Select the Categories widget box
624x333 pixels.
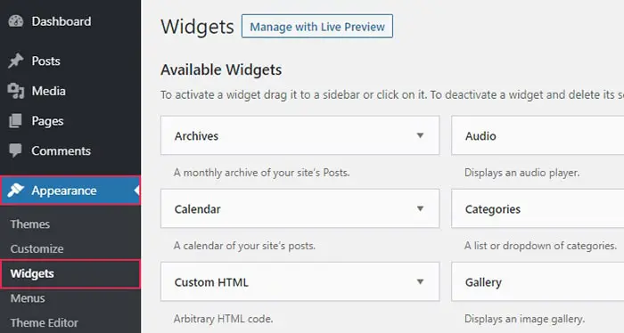538,208
